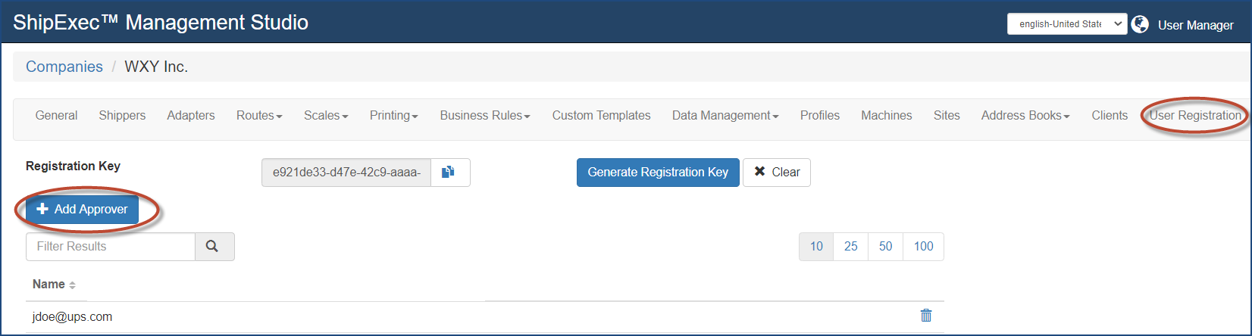Expand the Routes menu

259,116
